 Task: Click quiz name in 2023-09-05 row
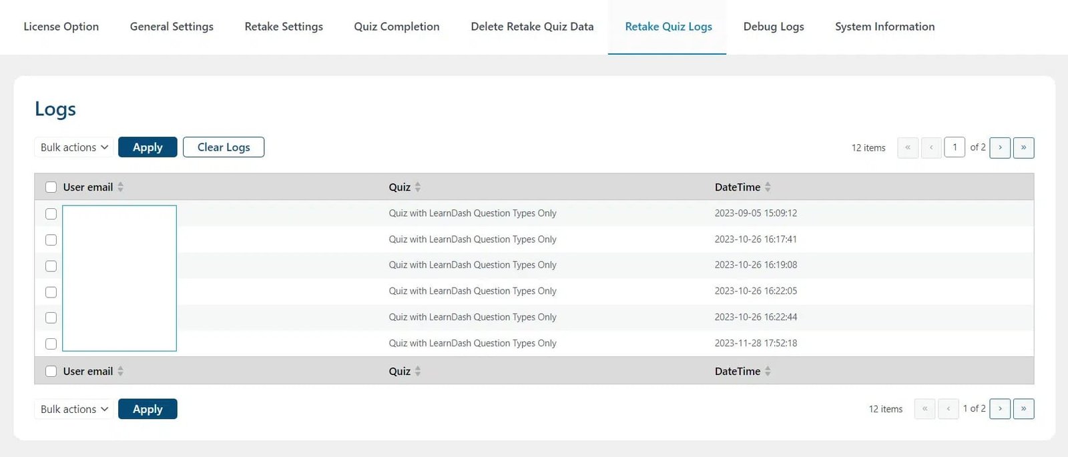point(473,213)
